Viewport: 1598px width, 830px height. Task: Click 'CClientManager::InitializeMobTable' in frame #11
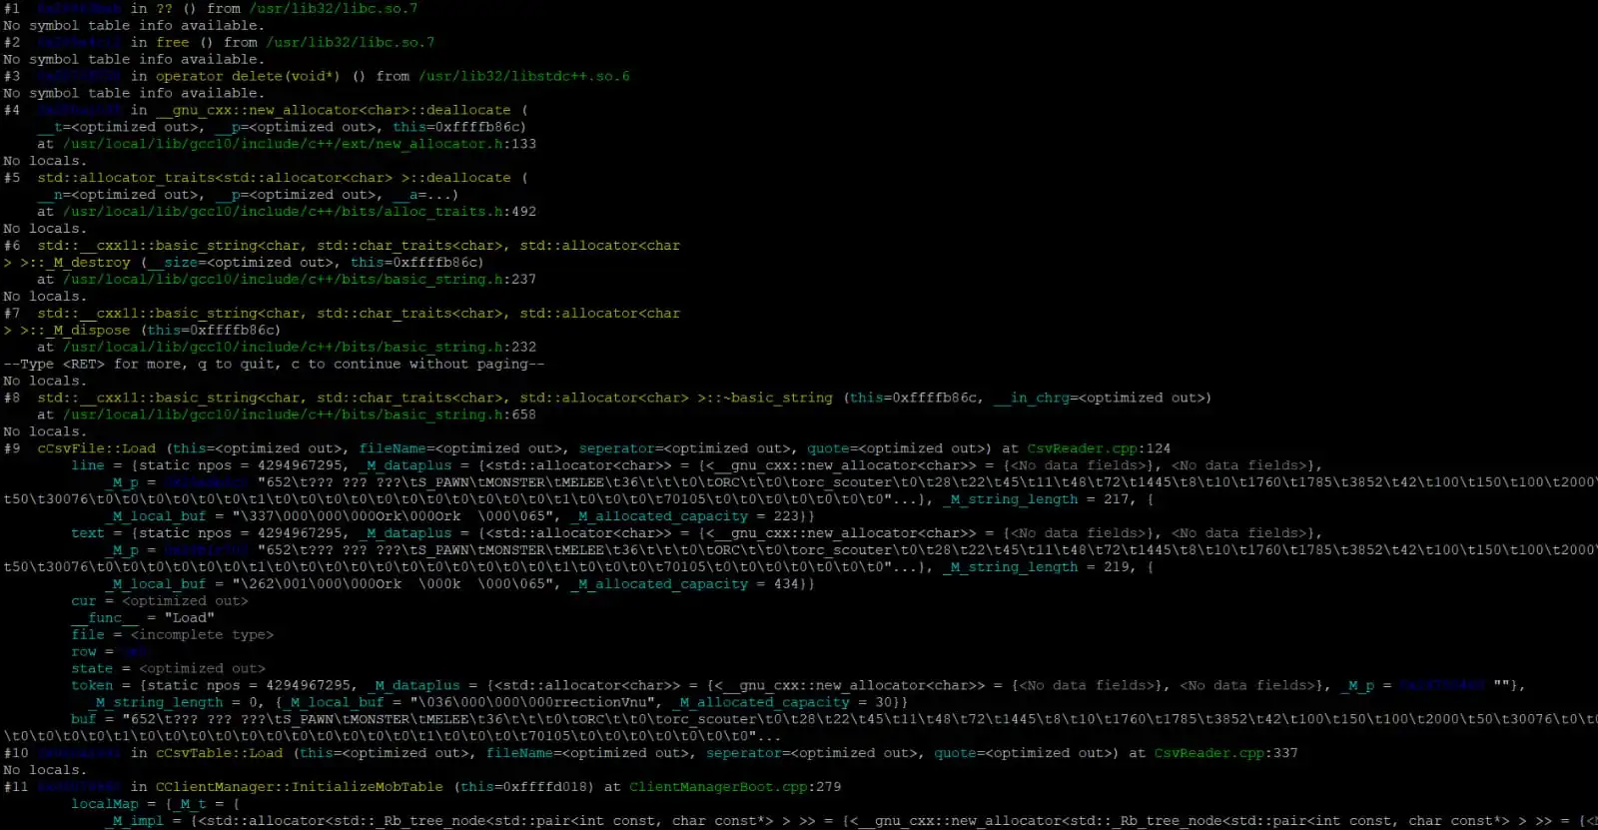(x=299, y=787)
